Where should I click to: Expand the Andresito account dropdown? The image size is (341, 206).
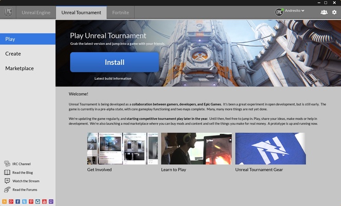[295, 10]
